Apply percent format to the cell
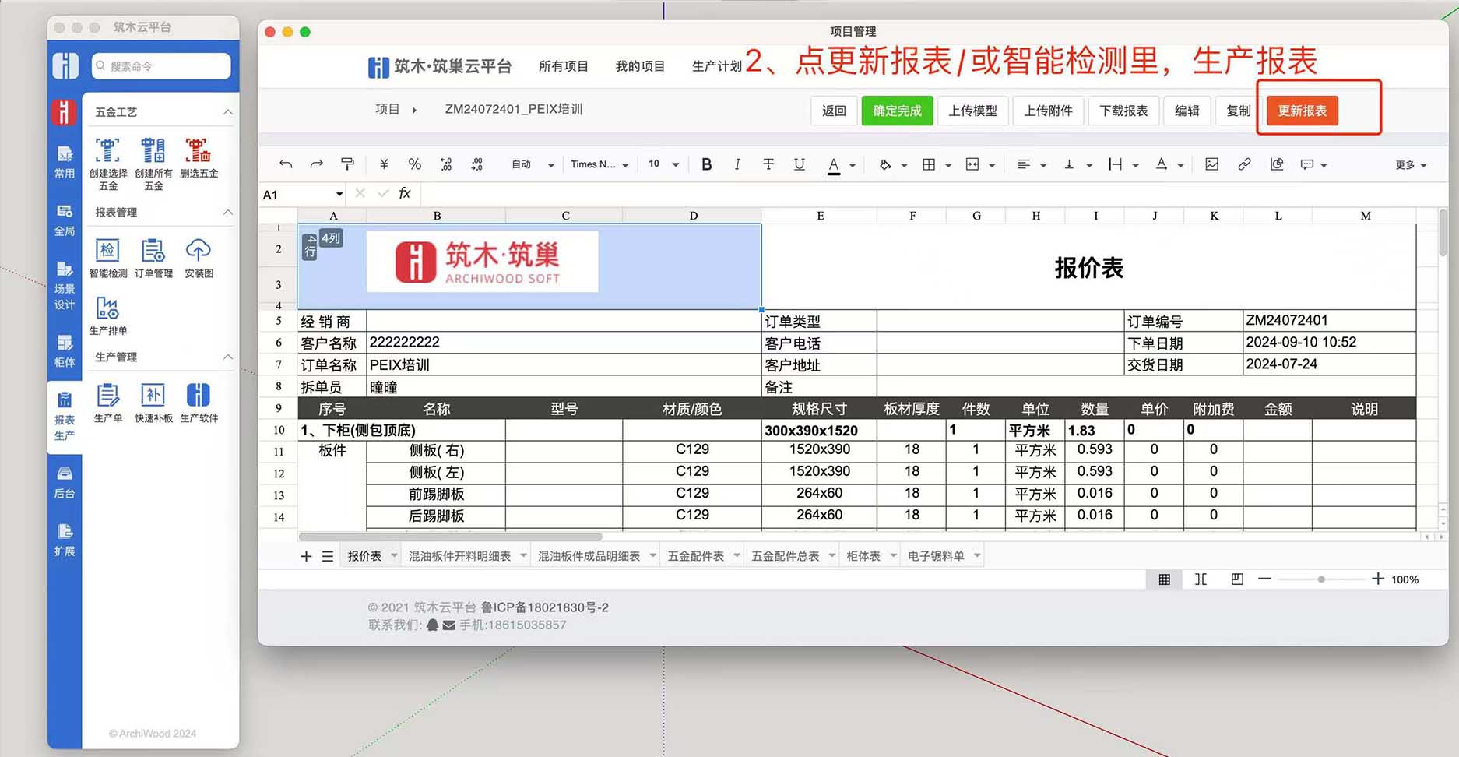Image resolution: width=1459 pixels, height=757 pixels. pos(414,164)
